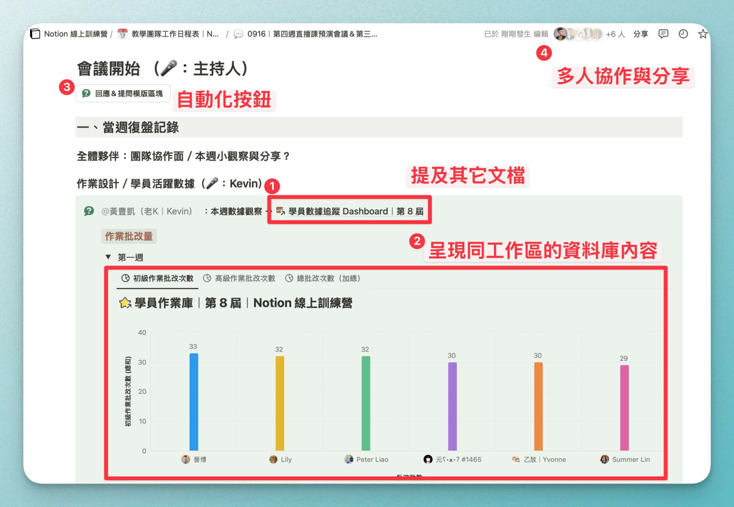
Task: Click the +6 人 collaborators count
Action: tap(615, 34)
